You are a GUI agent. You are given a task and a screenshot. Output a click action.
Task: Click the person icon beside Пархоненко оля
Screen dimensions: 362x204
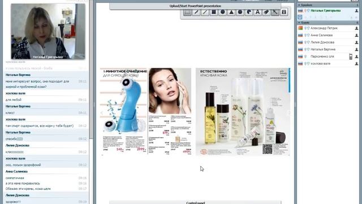tap(356, 57)
